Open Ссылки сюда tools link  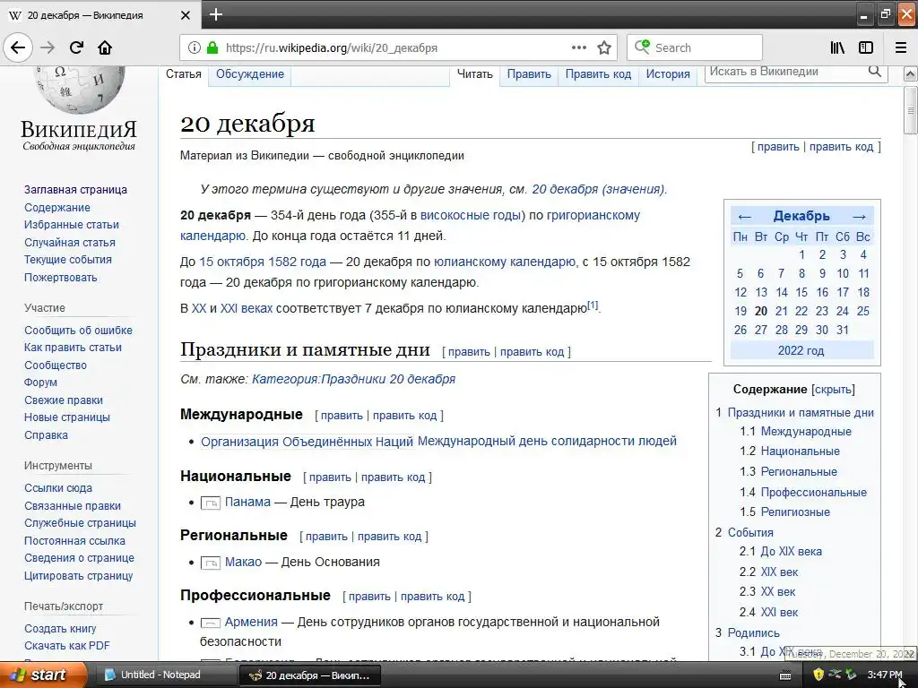tap(58, 488)
